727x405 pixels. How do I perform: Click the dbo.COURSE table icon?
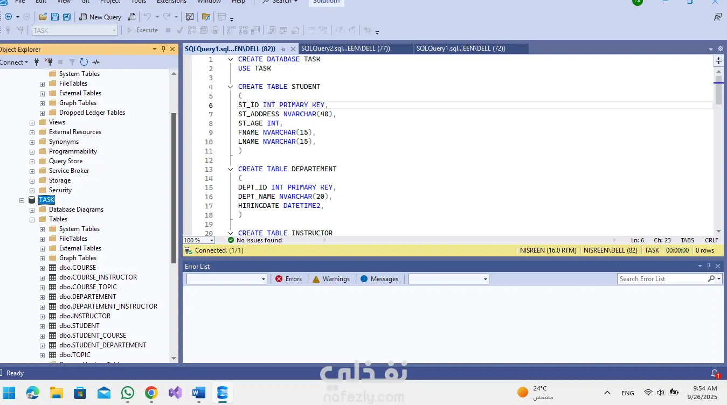[x=53, y=268]
